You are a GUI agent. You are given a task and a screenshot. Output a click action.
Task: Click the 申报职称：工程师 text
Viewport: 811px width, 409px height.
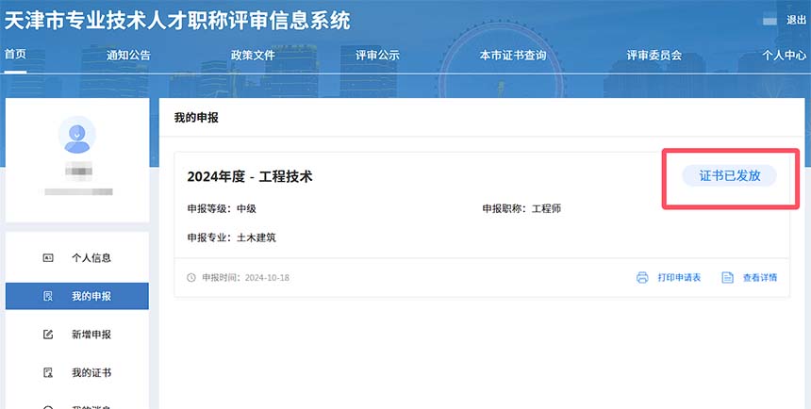pyautogui.click(x=521, y=209)
